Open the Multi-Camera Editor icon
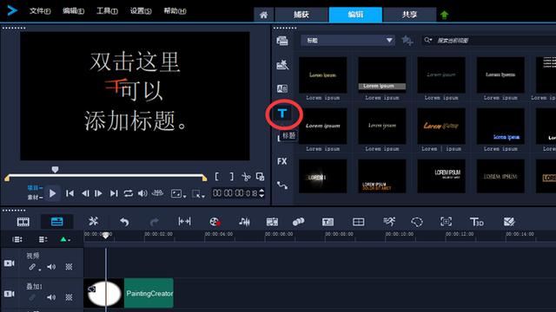556x312 pixels. pyautogui.click(x=358, y=222)
